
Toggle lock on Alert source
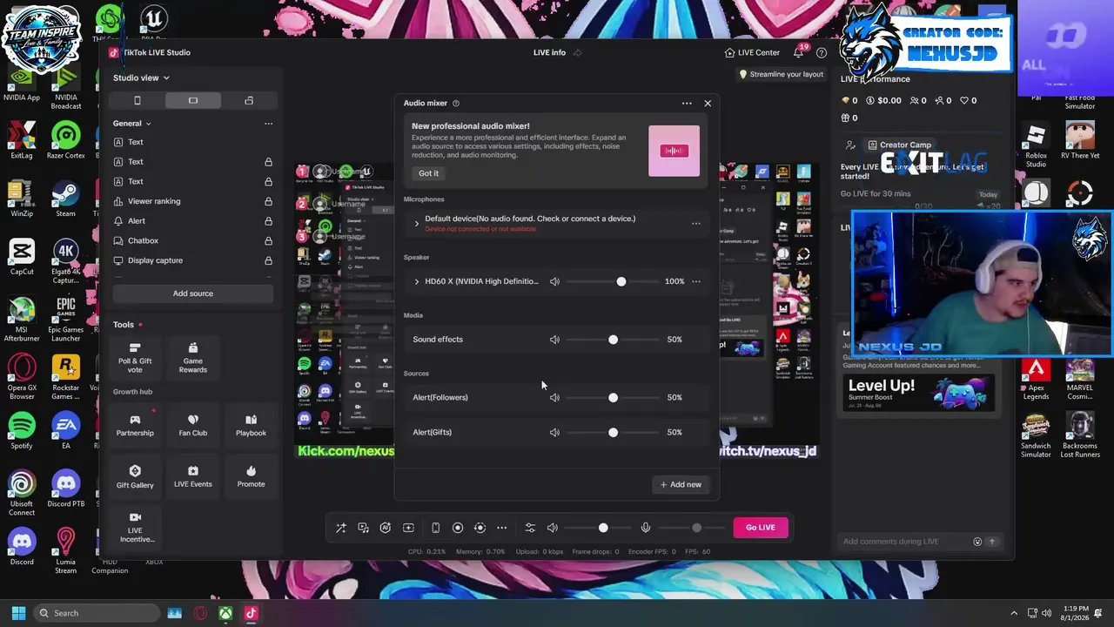click(268, 221)
